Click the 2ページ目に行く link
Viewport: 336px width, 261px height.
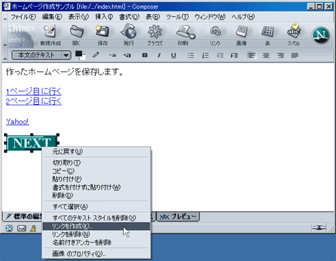(x=34, y=101)
